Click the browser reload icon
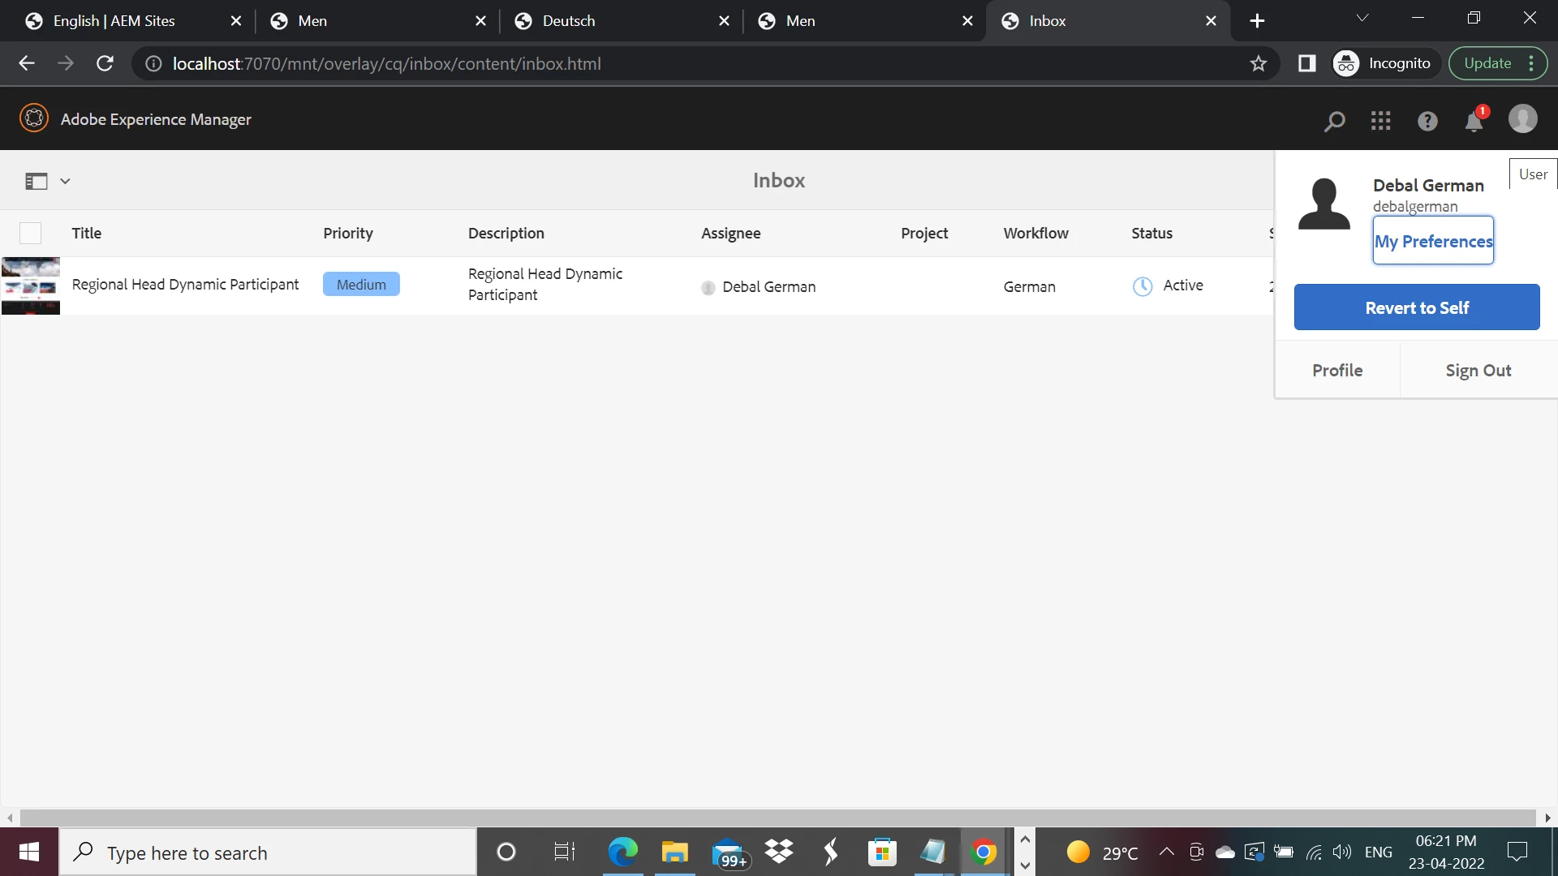This screenshot has height=876, width=1558. tap(105, 63)
